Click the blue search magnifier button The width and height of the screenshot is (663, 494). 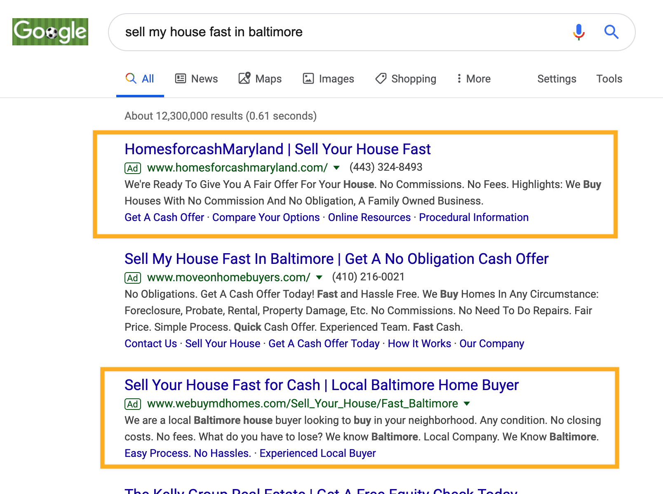click(611, 32)
